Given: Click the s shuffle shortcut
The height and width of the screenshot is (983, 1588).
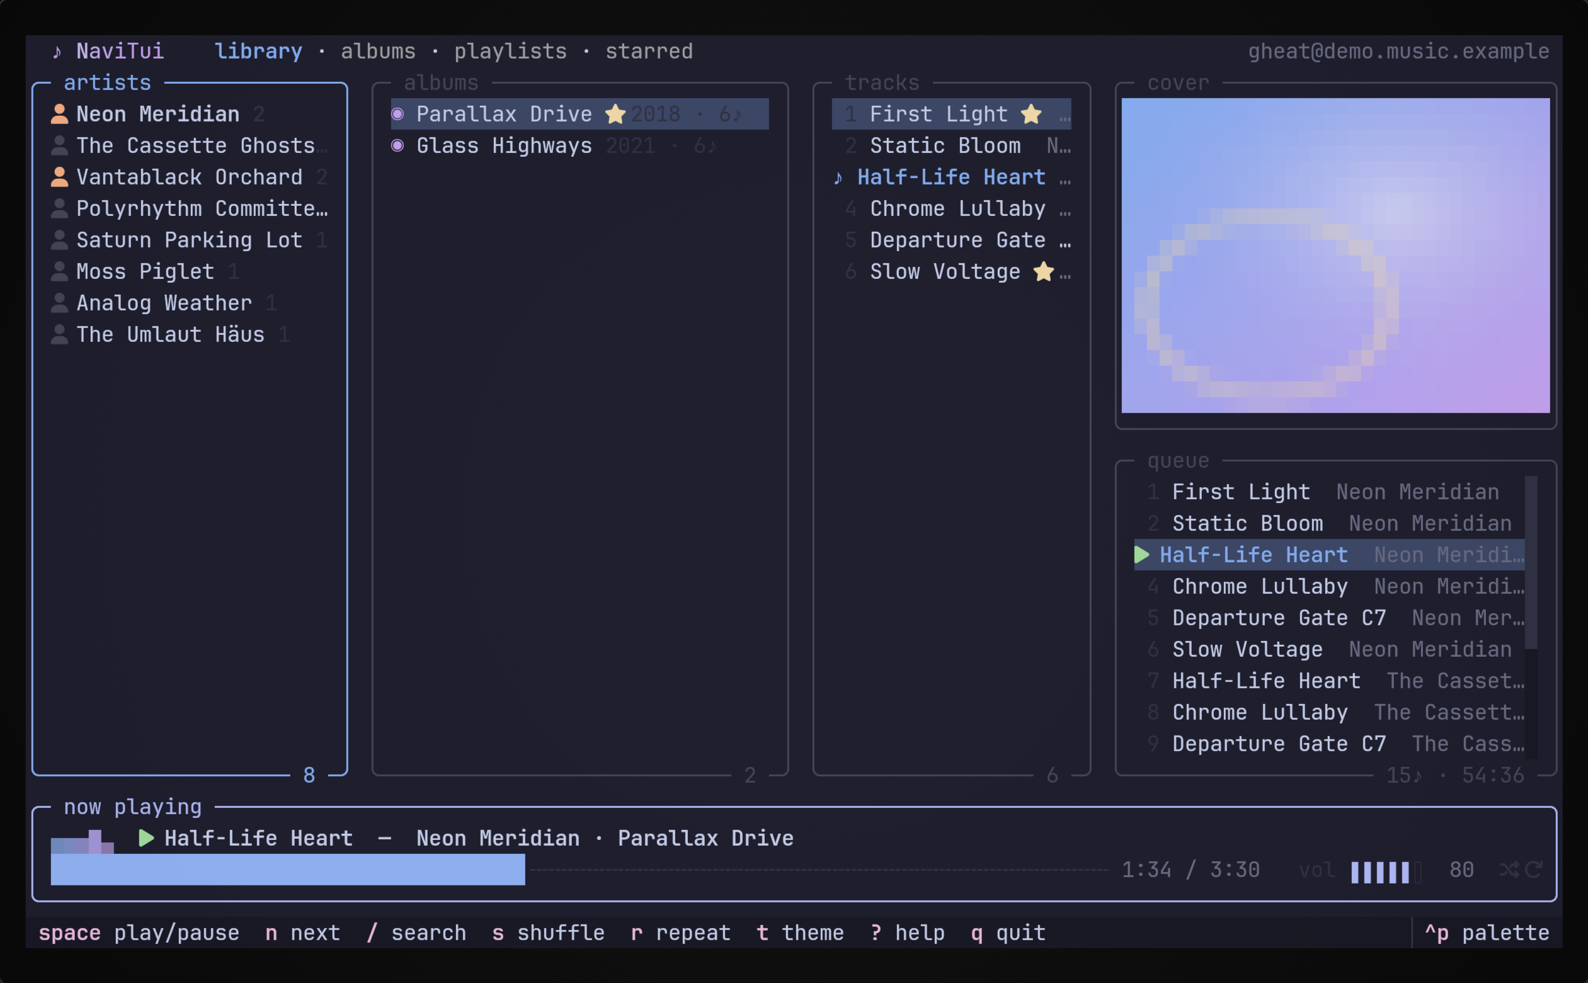Looking at the screenshot, I should (548, 933).
